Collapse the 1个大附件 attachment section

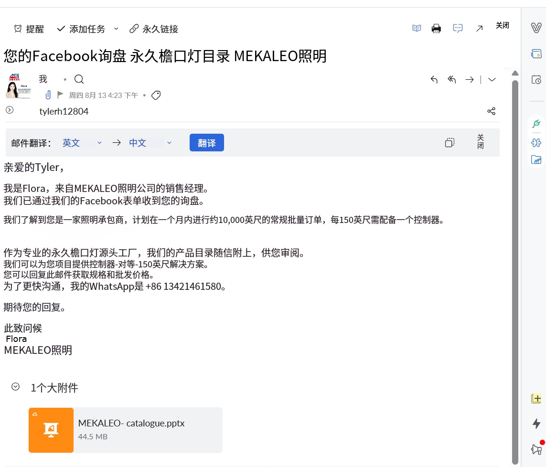(x=15, y=387)
